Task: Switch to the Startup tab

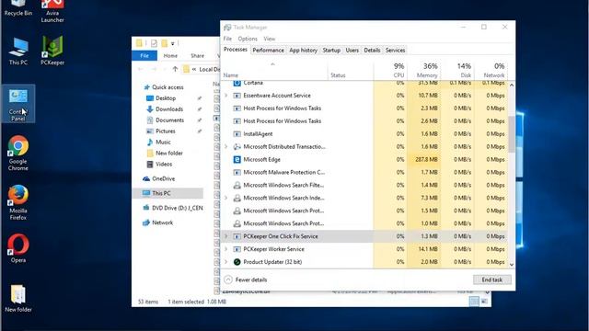Action: click(x=331, y=51)
